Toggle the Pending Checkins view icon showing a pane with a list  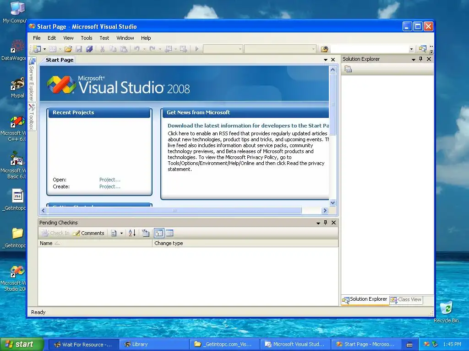[159, 233]
